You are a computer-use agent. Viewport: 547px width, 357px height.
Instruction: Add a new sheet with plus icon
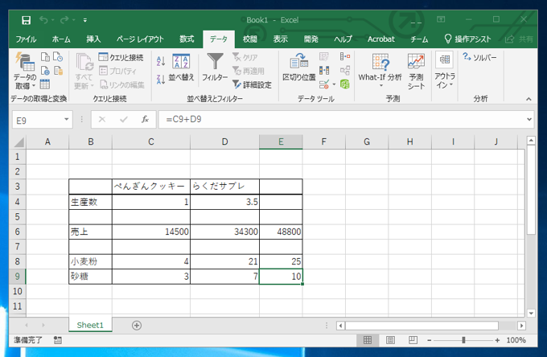point(137,326)
